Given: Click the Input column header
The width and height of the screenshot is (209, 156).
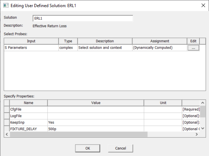Looking at the screenshot, I should pyautogui.click(x=31, y=41).
